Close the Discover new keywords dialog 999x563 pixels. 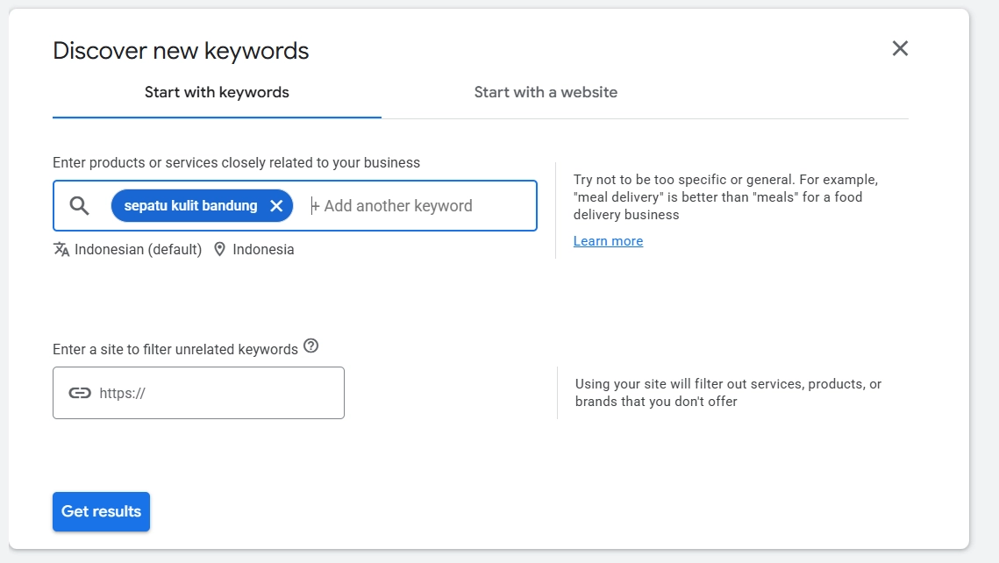coord(900,48)
